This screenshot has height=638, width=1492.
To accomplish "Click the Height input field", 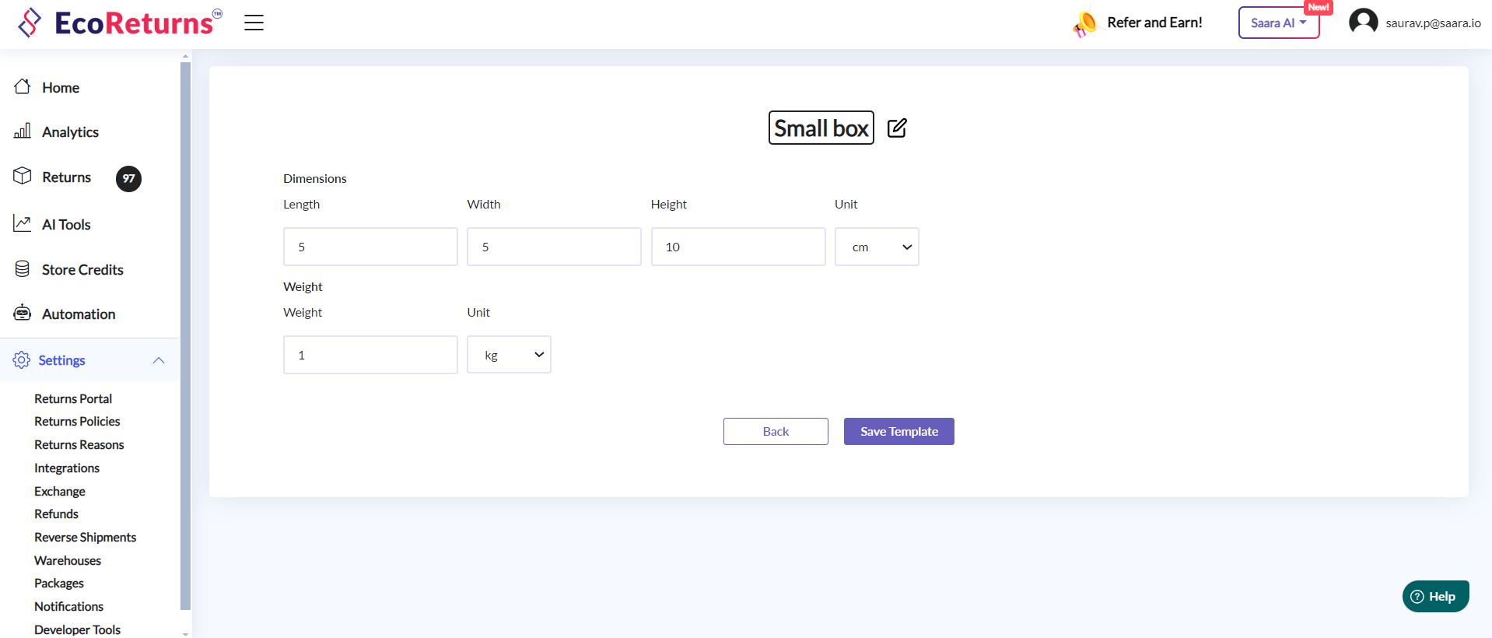I will (x=737, y=247).
